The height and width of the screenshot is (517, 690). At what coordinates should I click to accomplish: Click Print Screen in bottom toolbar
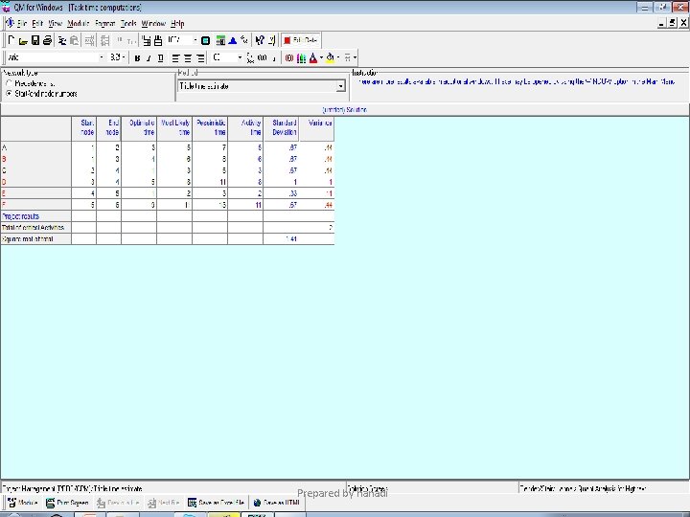(x=67, y=503)
